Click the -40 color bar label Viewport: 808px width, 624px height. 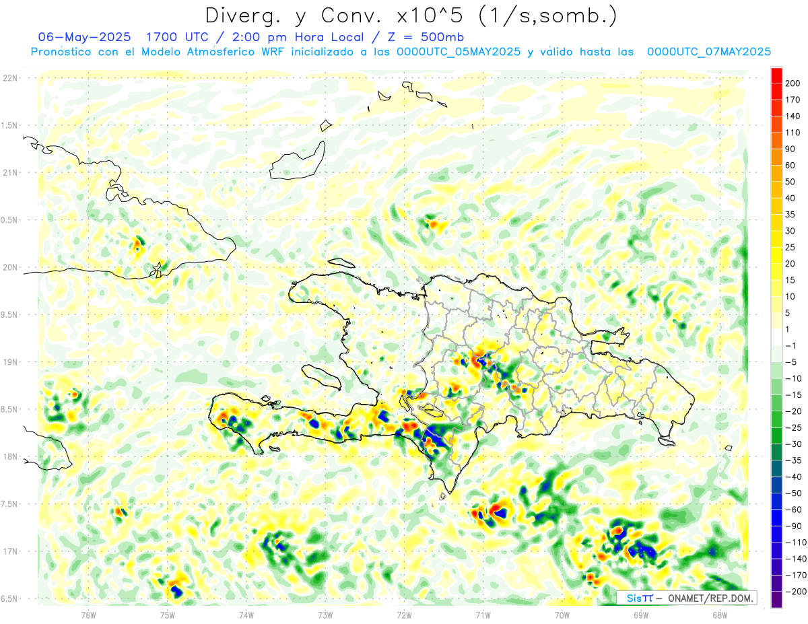[x=793, y=477]
